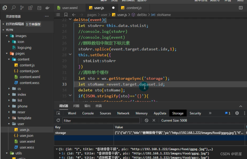Fold the setData block at line 28
This screenshot has width=247, height=159.
point(70,54)
